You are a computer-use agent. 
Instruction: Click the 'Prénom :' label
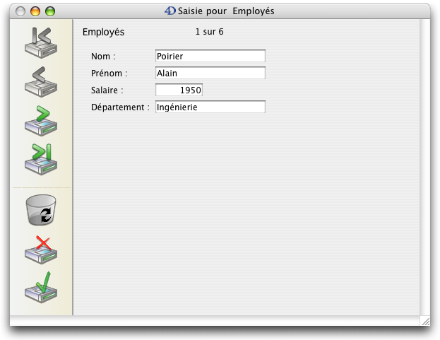click(109, 74)
